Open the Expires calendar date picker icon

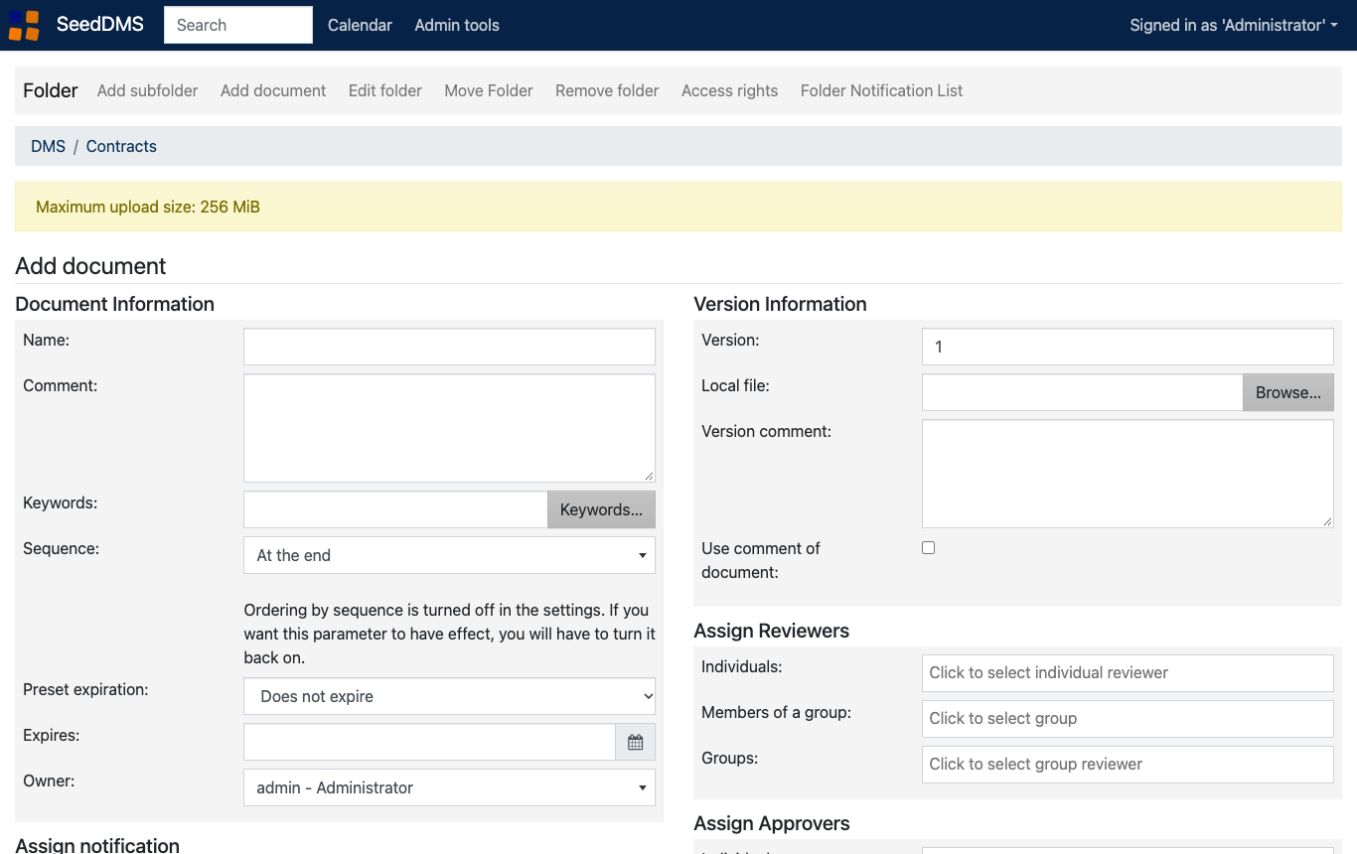[636, 742]
